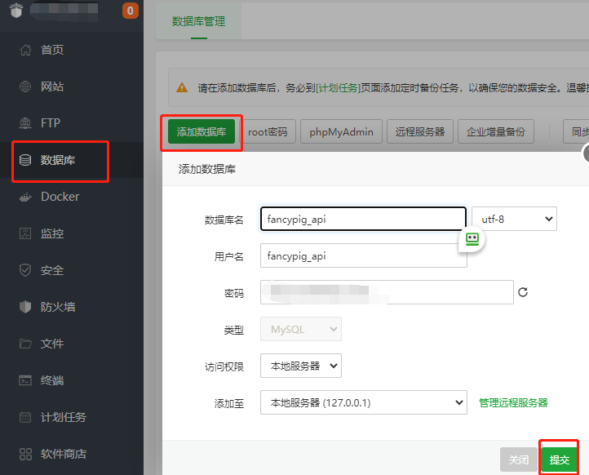Click the FTP globe icon in sidebar
The width and height of the screenshot is (589, 475).
click(x=25, y=123)
